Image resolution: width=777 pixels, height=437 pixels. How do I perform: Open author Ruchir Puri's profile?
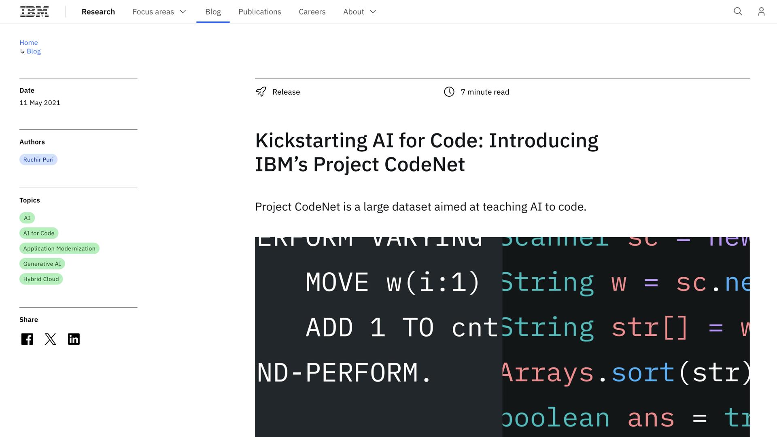[x=38, y=159]
